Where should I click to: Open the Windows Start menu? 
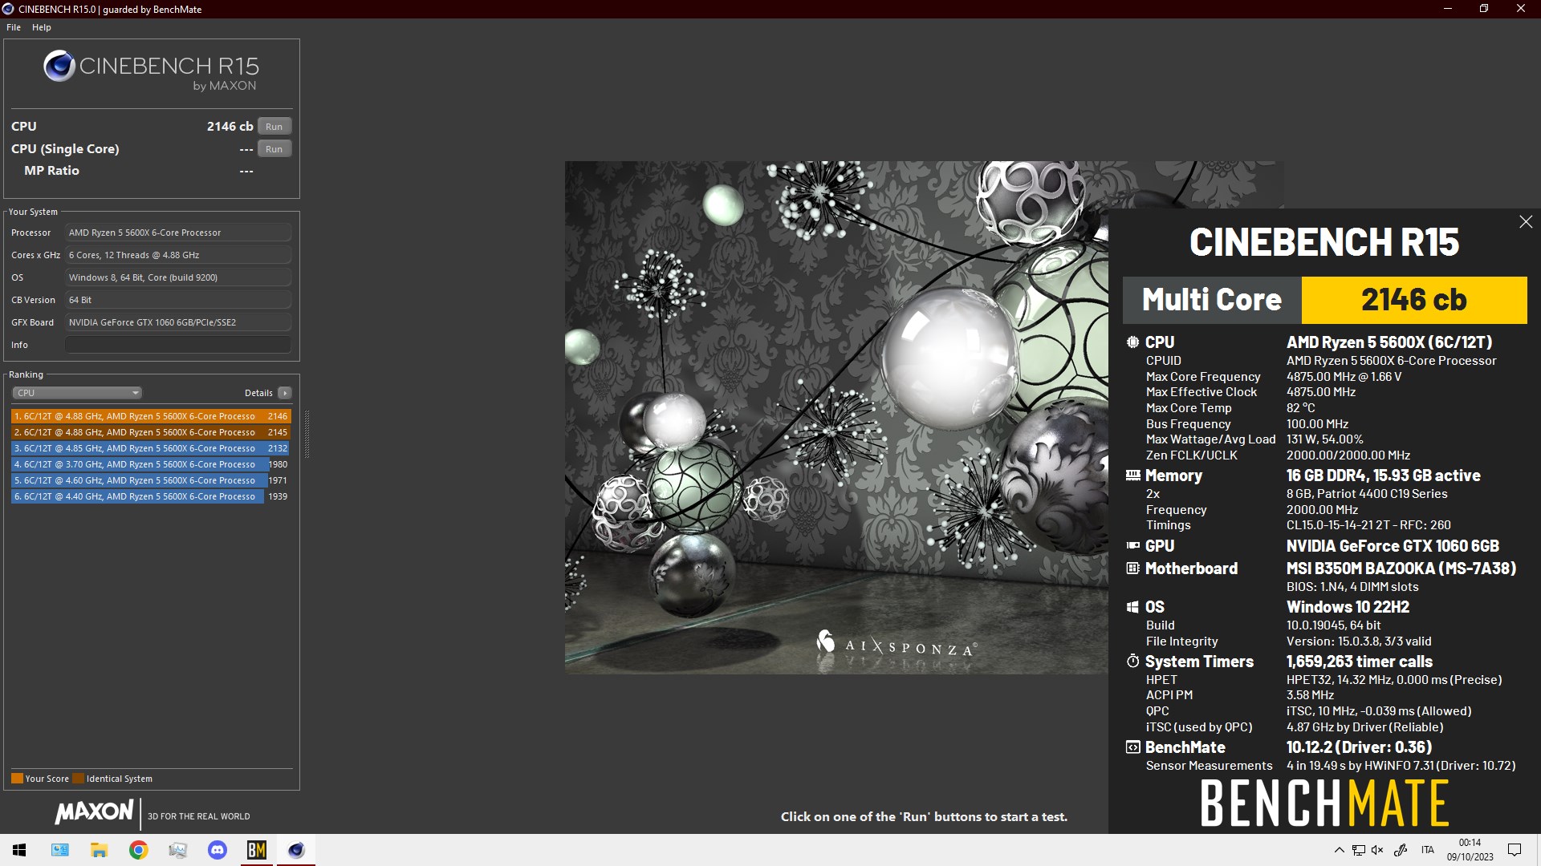[x=19, y=850]
